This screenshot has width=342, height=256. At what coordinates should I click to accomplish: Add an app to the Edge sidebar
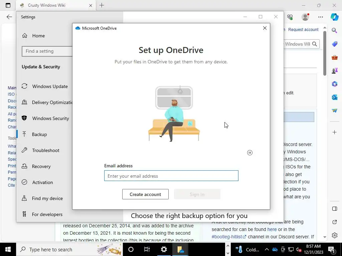click(334, 132)
